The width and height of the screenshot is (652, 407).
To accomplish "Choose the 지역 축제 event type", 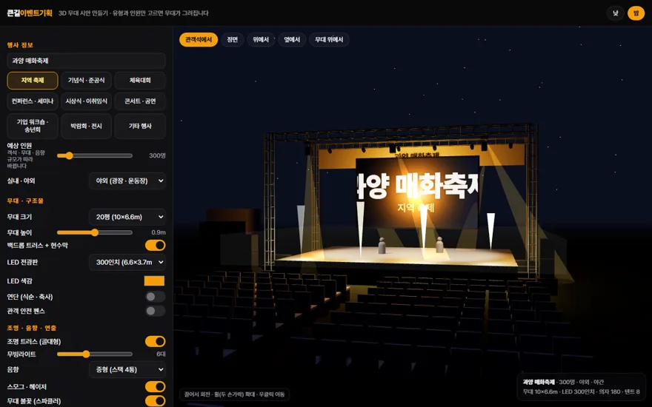I will (33, 80).
